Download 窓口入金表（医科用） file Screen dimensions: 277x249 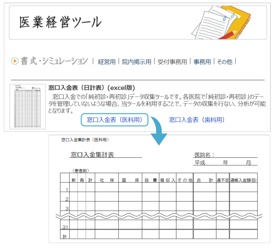(114, 120)
